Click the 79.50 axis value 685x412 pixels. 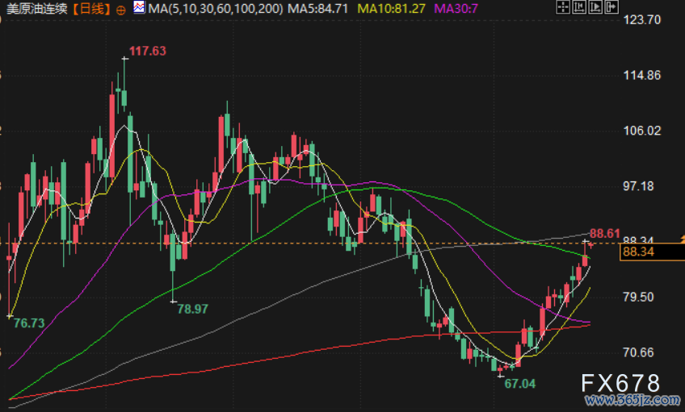coord(638,298)
